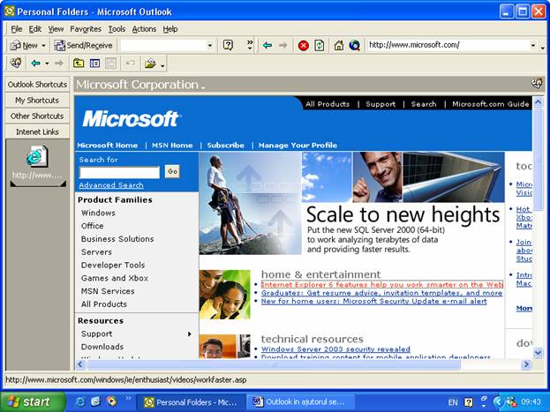550x412 pixels.
Task: Click the Outlook Today icon in Advanced toolbar
Action: click(x=16, y=64)
